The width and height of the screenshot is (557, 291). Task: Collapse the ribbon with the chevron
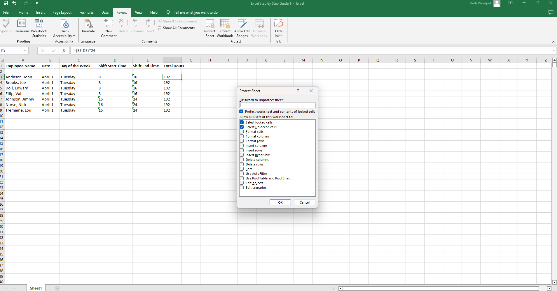tap(553, 42)
